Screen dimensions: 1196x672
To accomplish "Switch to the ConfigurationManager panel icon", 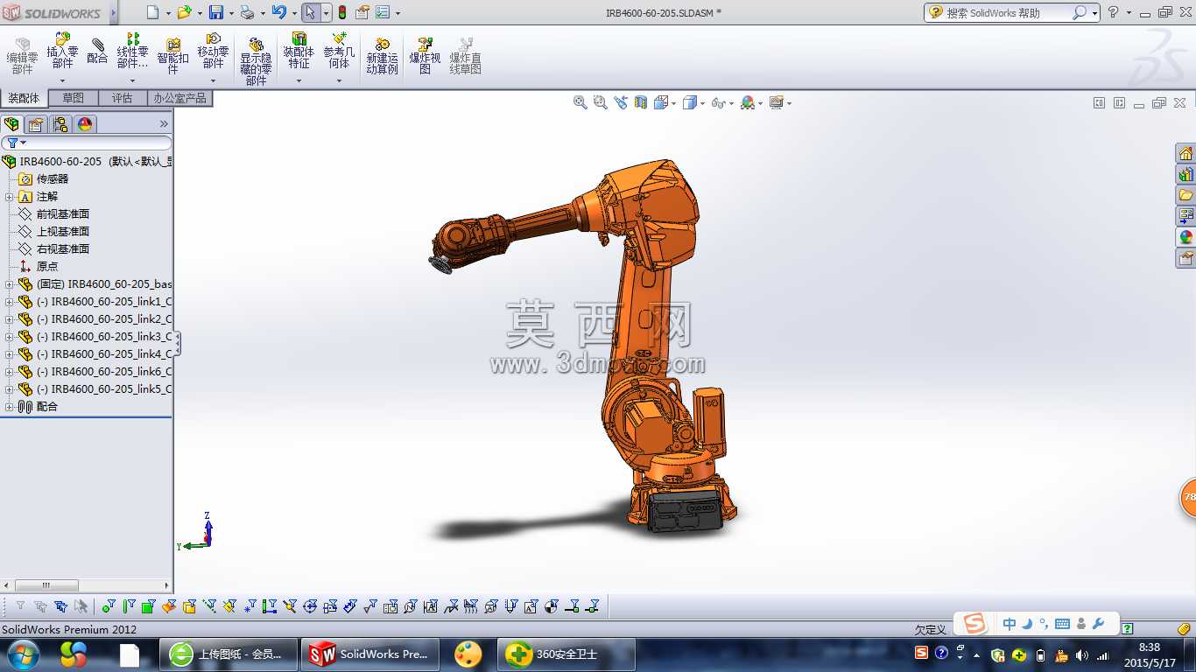I will pyautogui.click(x=60, y=124).
